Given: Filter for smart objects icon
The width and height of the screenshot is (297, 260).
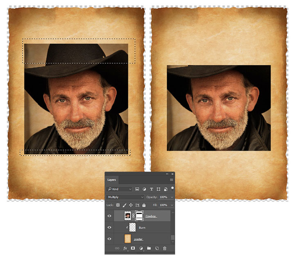Looking at the screenshot, I should click(166, 189).
